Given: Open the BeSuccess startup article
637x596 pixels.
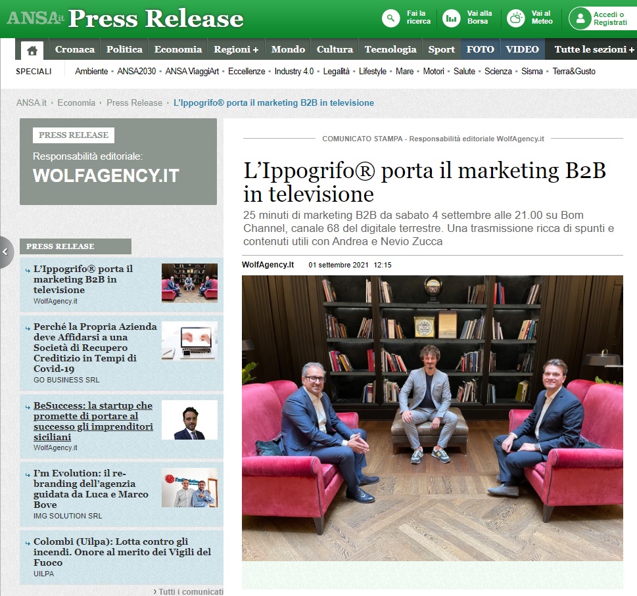Looking at the screenshot, I should (x=93, y=421).
